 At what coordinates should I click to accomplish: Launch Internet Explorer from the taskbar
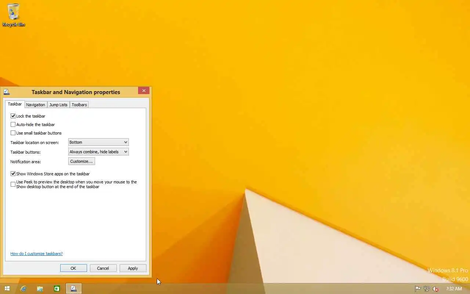[23, 288]
